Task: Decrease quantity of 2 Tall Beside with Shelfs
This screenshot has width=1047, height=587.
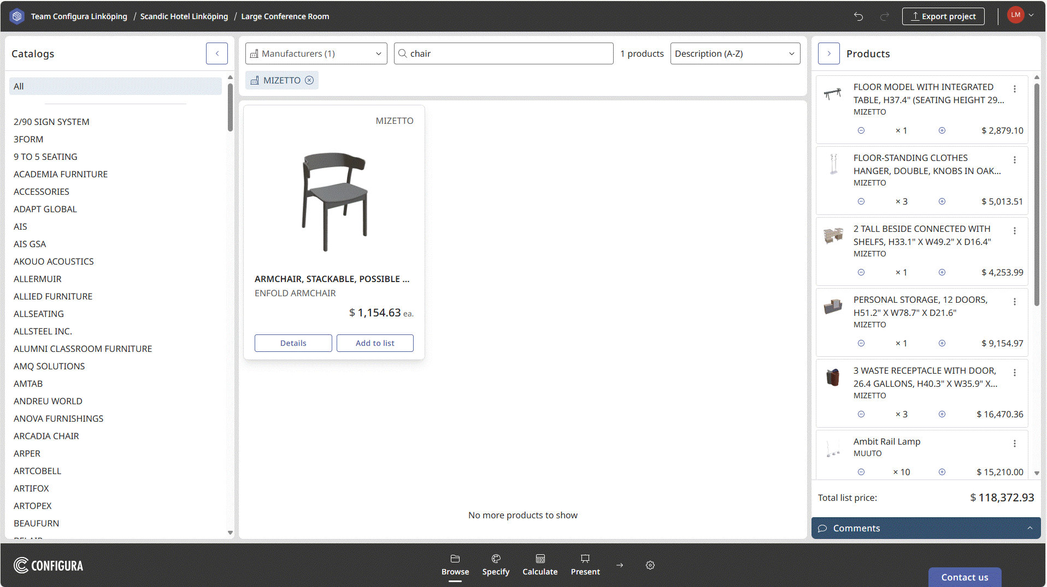Action: [x=861, y=272]
